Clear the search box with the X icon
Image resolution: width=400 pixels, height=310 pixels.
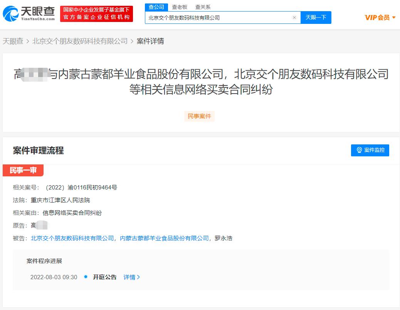pyautogui.click(x=294, y=18)
